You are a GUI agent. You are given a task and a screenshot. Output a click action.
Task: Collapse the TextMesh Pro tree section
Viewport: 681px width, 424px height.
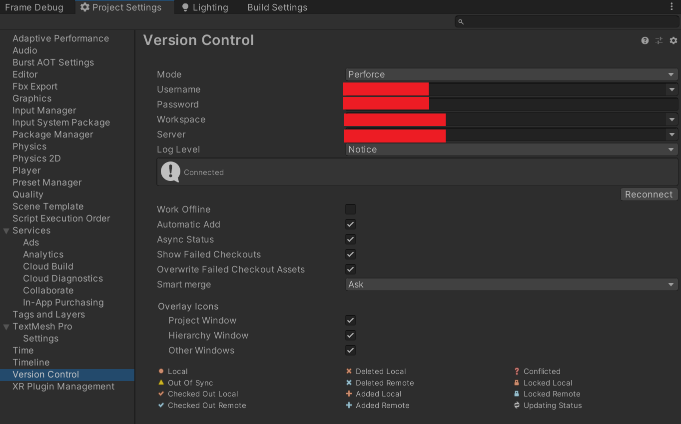click(x=6, y=326)
